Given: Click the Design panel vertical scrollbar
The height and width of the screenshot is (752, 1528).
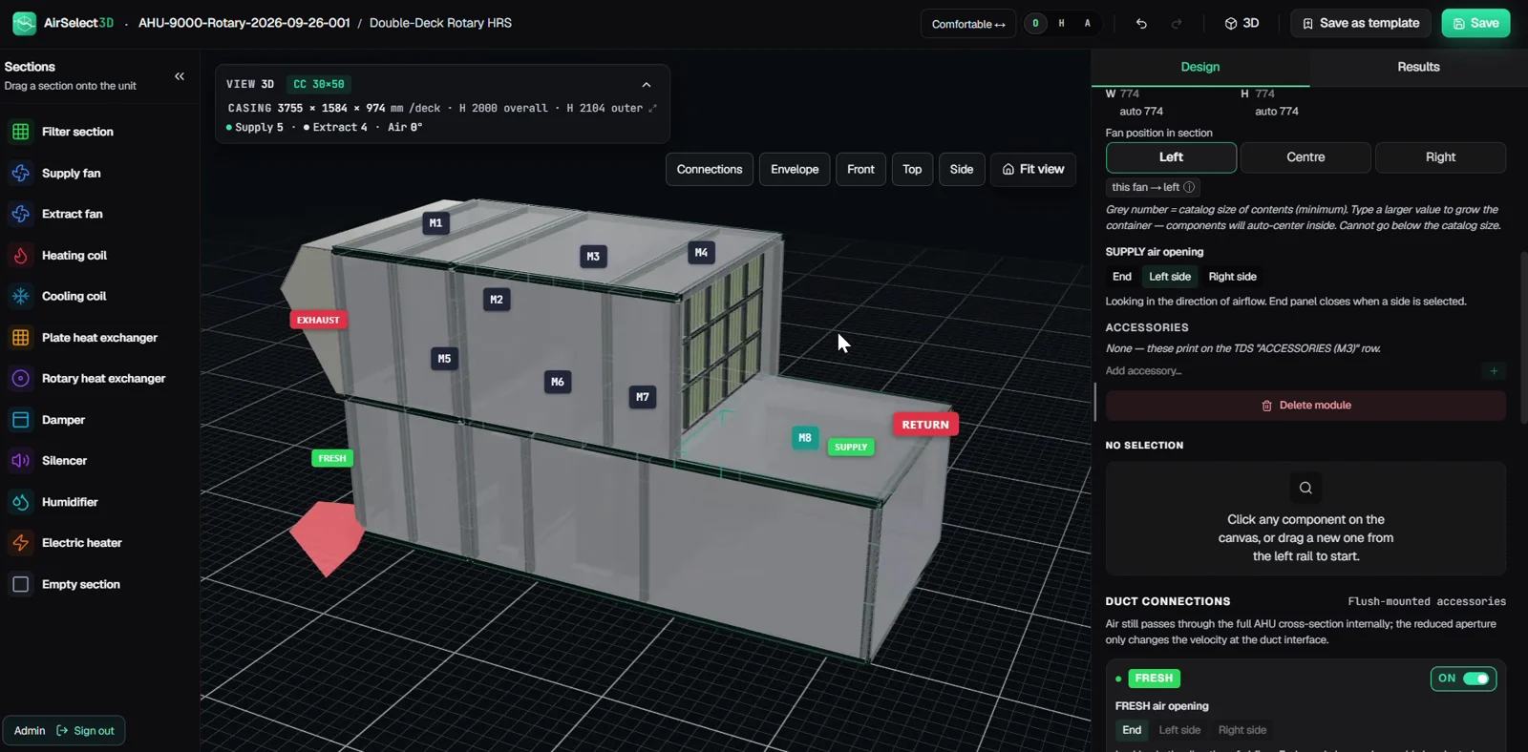Looking at the screenshot, I should point(1523,338).
